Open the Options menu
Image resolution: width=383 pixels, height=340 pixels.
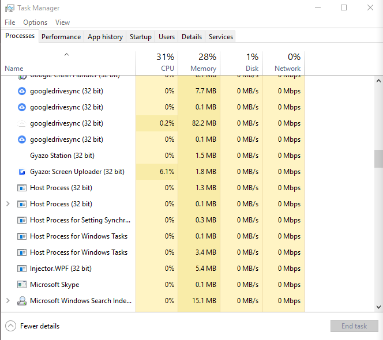(35, 22)
